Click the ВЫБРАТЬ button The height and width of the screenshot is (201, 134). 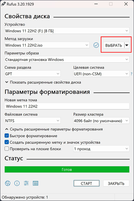114,45
